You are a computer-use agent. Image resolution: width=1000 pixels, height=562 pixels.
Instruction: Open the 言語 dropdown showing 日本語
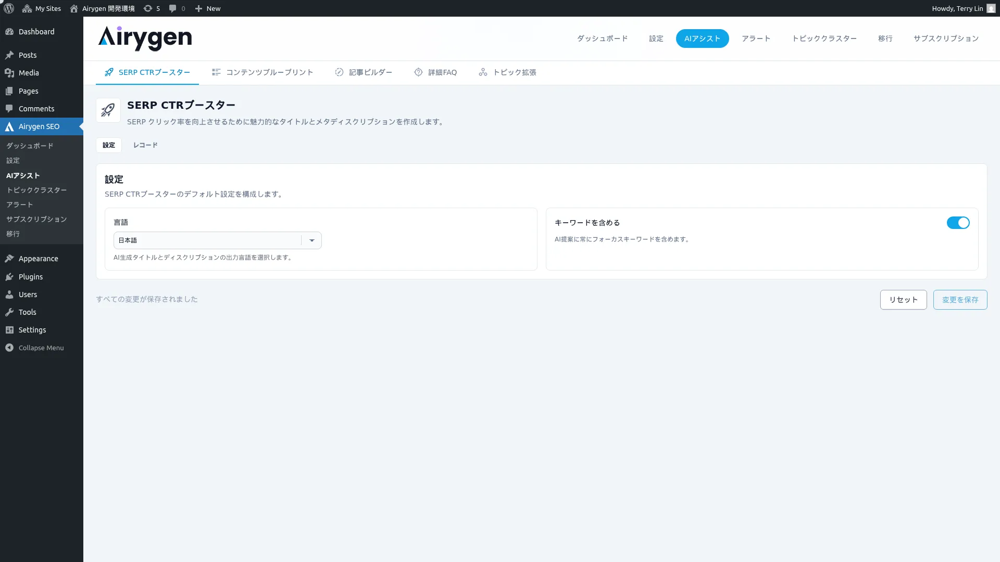[218, 240]
